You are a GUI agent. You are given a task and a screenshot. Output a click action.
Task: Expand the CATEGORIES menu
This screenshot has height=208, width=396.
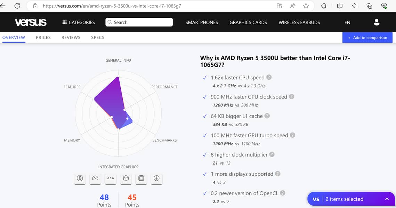79,22
